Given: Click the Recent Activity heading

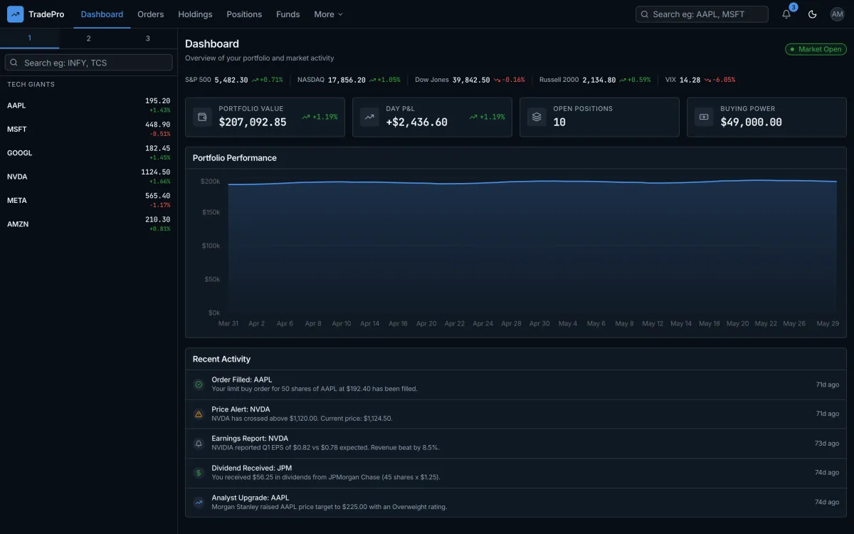Looking at the screenshot, I should click(221, 360).
